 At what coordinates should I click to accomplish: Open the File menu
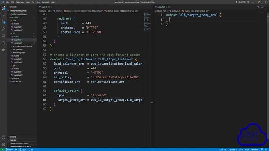point(8,2)
